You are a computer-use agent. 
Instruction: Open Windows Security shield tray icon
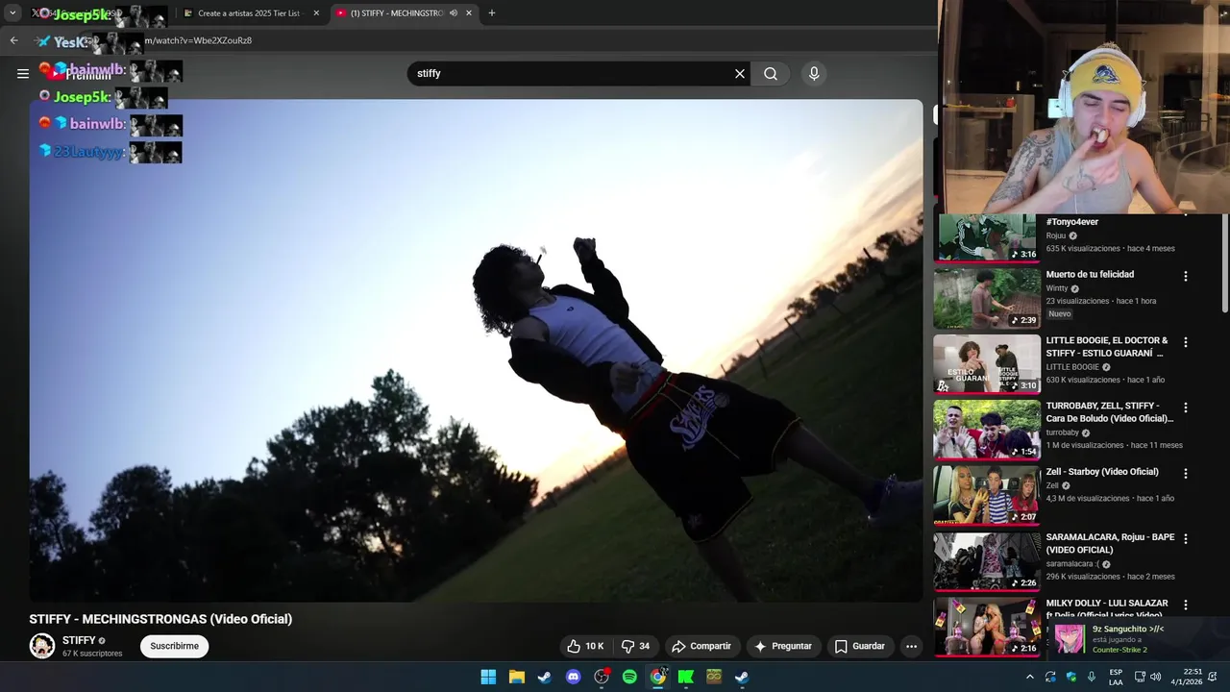coord(1071,677)
